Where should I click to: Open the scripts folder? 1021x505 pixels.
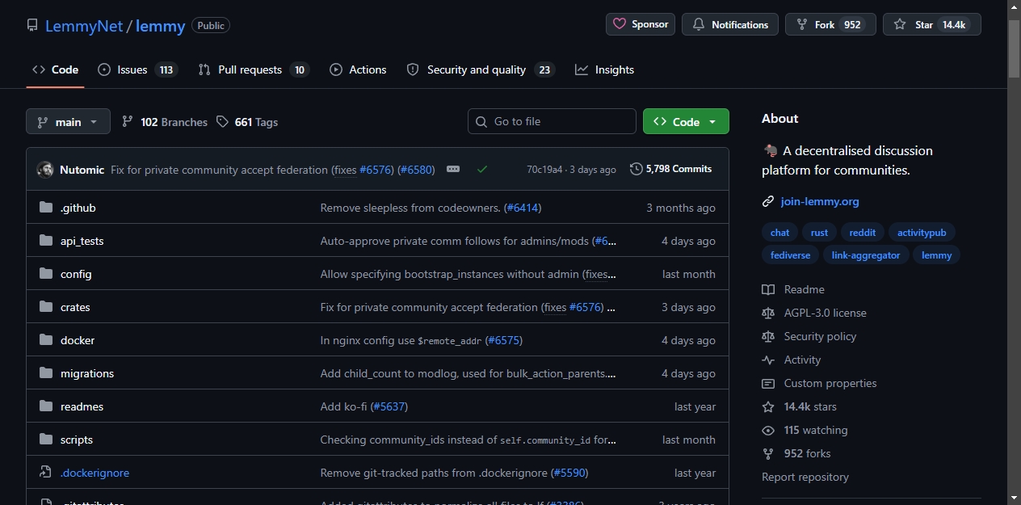(x=77, y=440)
